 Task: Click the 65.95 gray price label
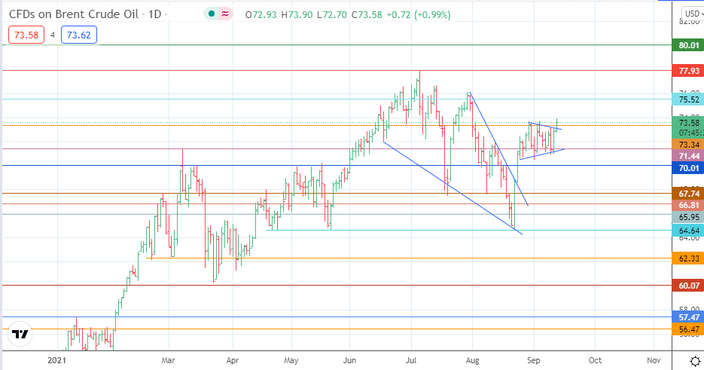pyautogui.click(x=688, y=217)
